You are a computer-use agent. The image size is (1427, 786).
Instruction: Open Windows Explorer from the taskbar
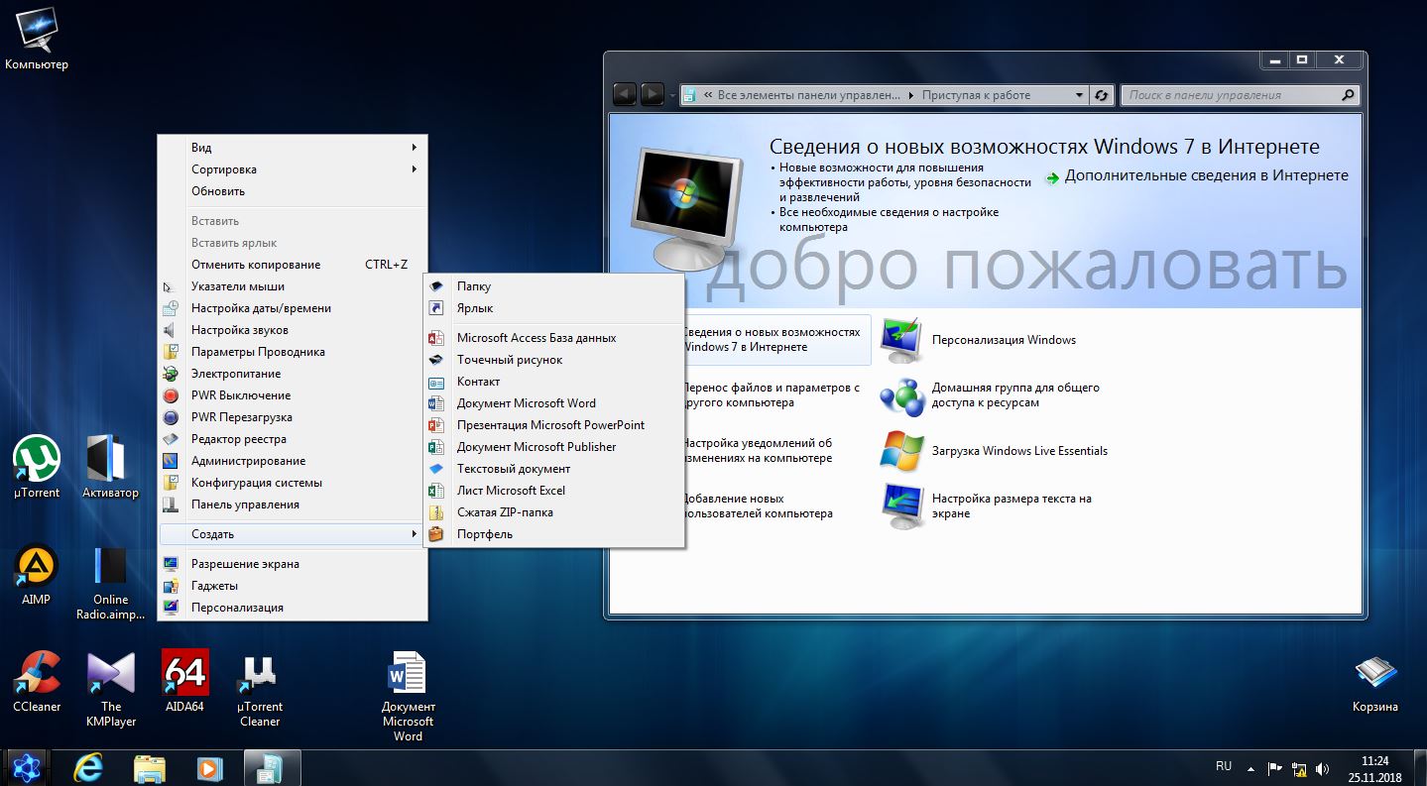click(149, 768)
